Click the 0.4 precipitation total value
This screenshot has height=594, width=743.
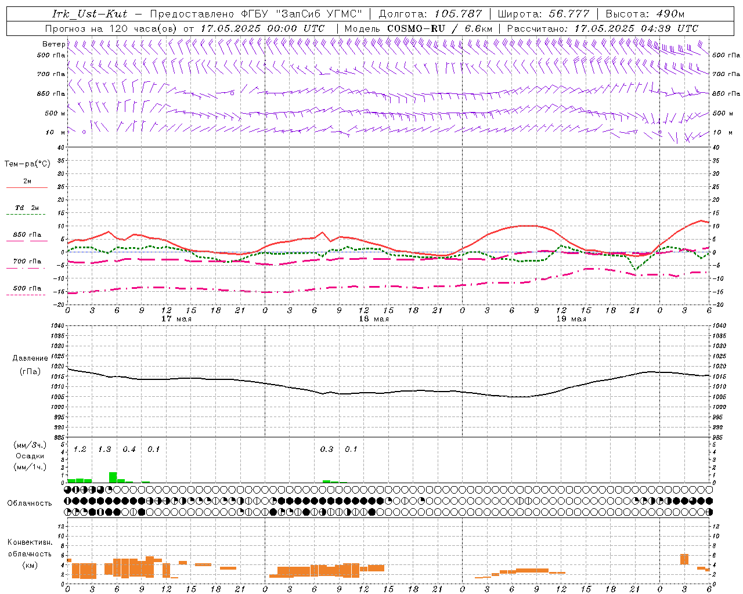point(129,450)
